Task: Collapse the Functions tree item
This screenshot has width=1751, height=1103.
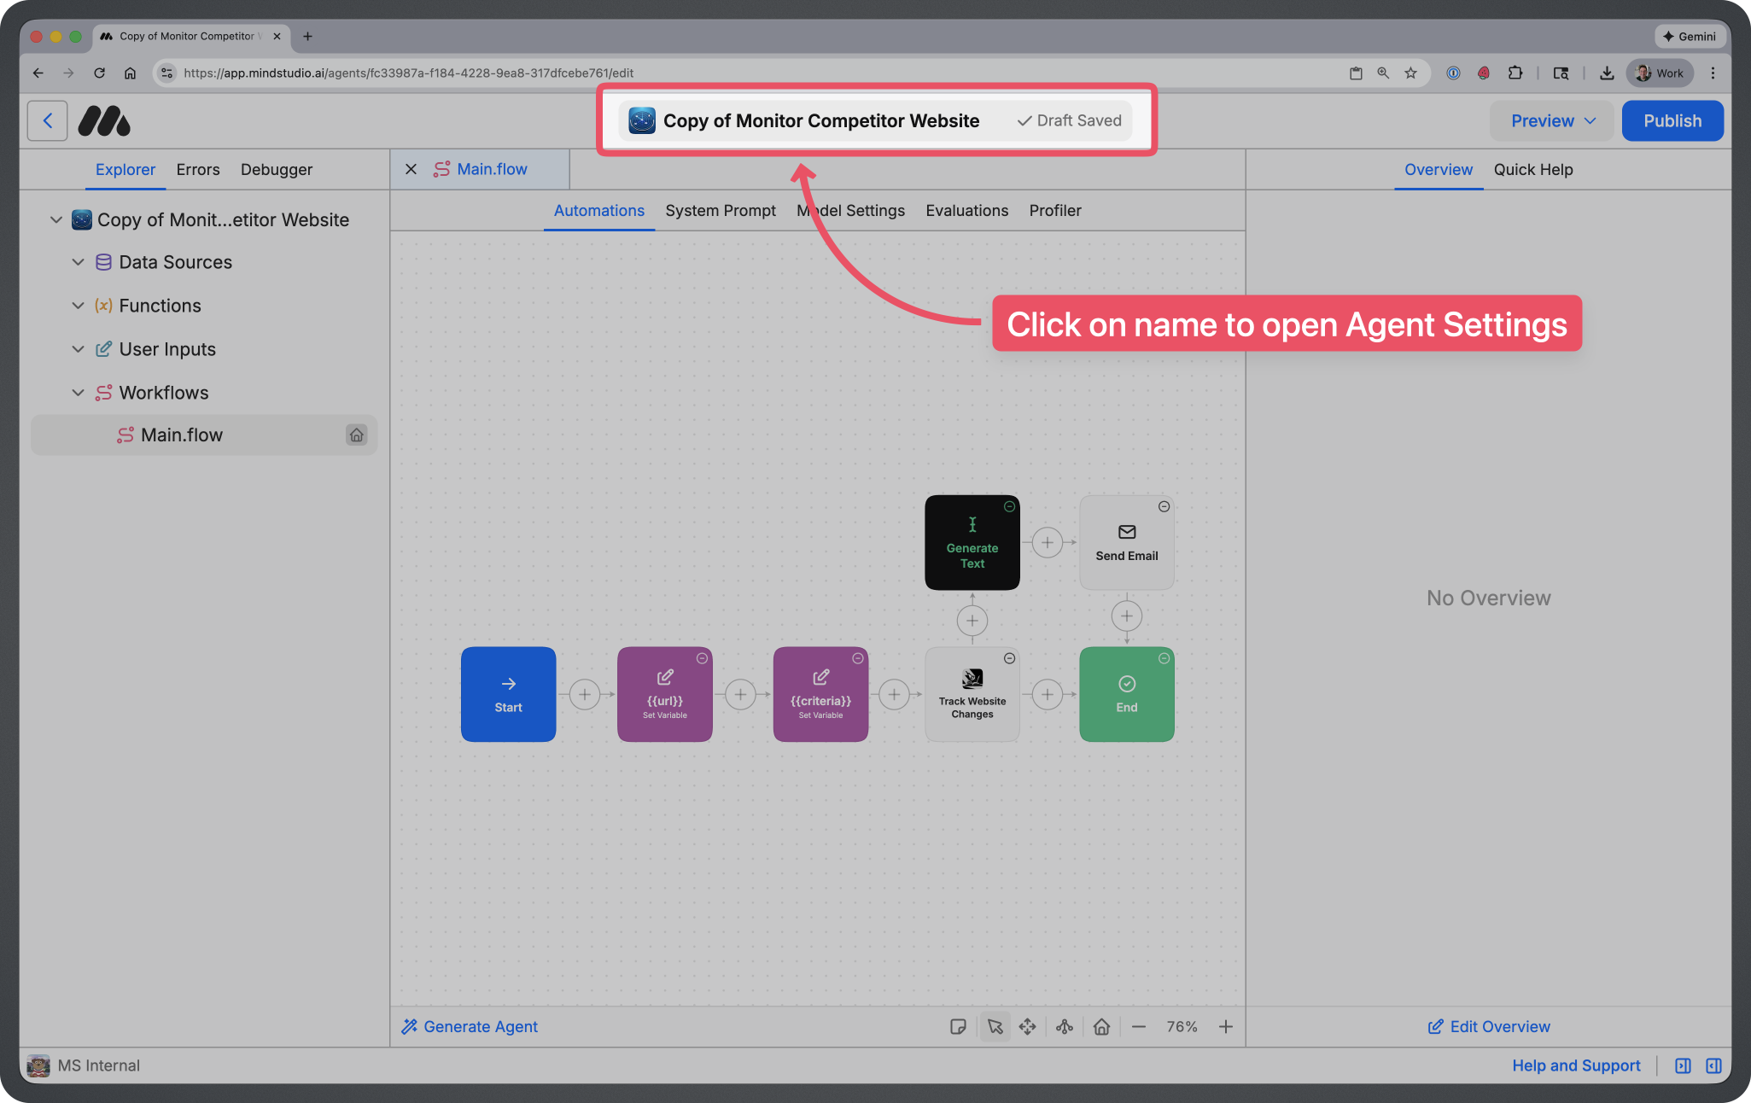Action: click(78, 306)
